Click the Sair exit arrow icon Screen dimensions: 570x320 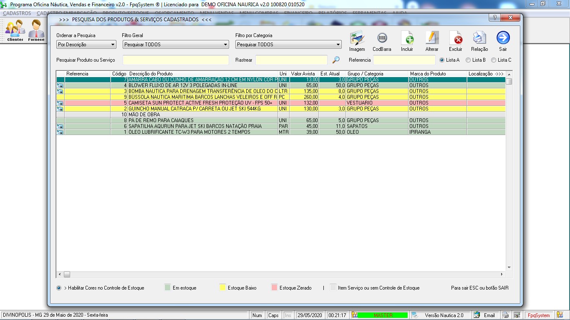click(503, 38)
